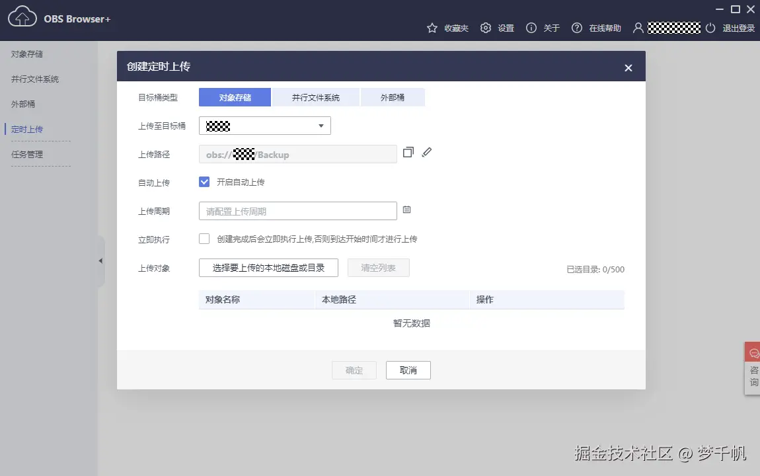The image size is (760, 476).
Task: Open 并行文件系统 in the left sidebar
Action: click(35, 79)
